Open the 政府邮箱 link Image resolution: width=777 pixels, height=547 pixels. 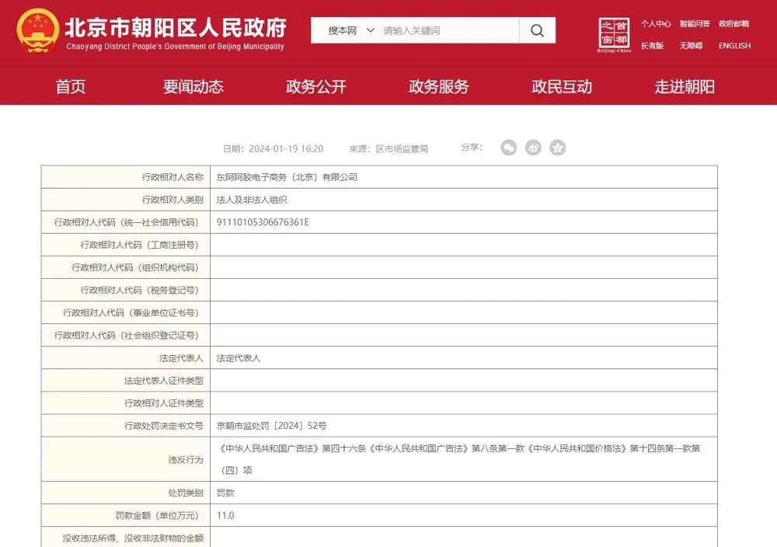[x=734, y=24]
